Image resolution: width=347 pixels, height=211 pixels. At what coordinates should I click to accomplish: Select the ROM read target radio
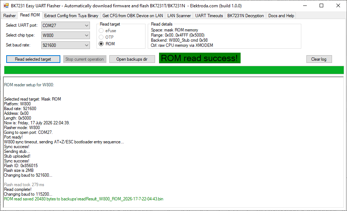[x=107, y=44]
